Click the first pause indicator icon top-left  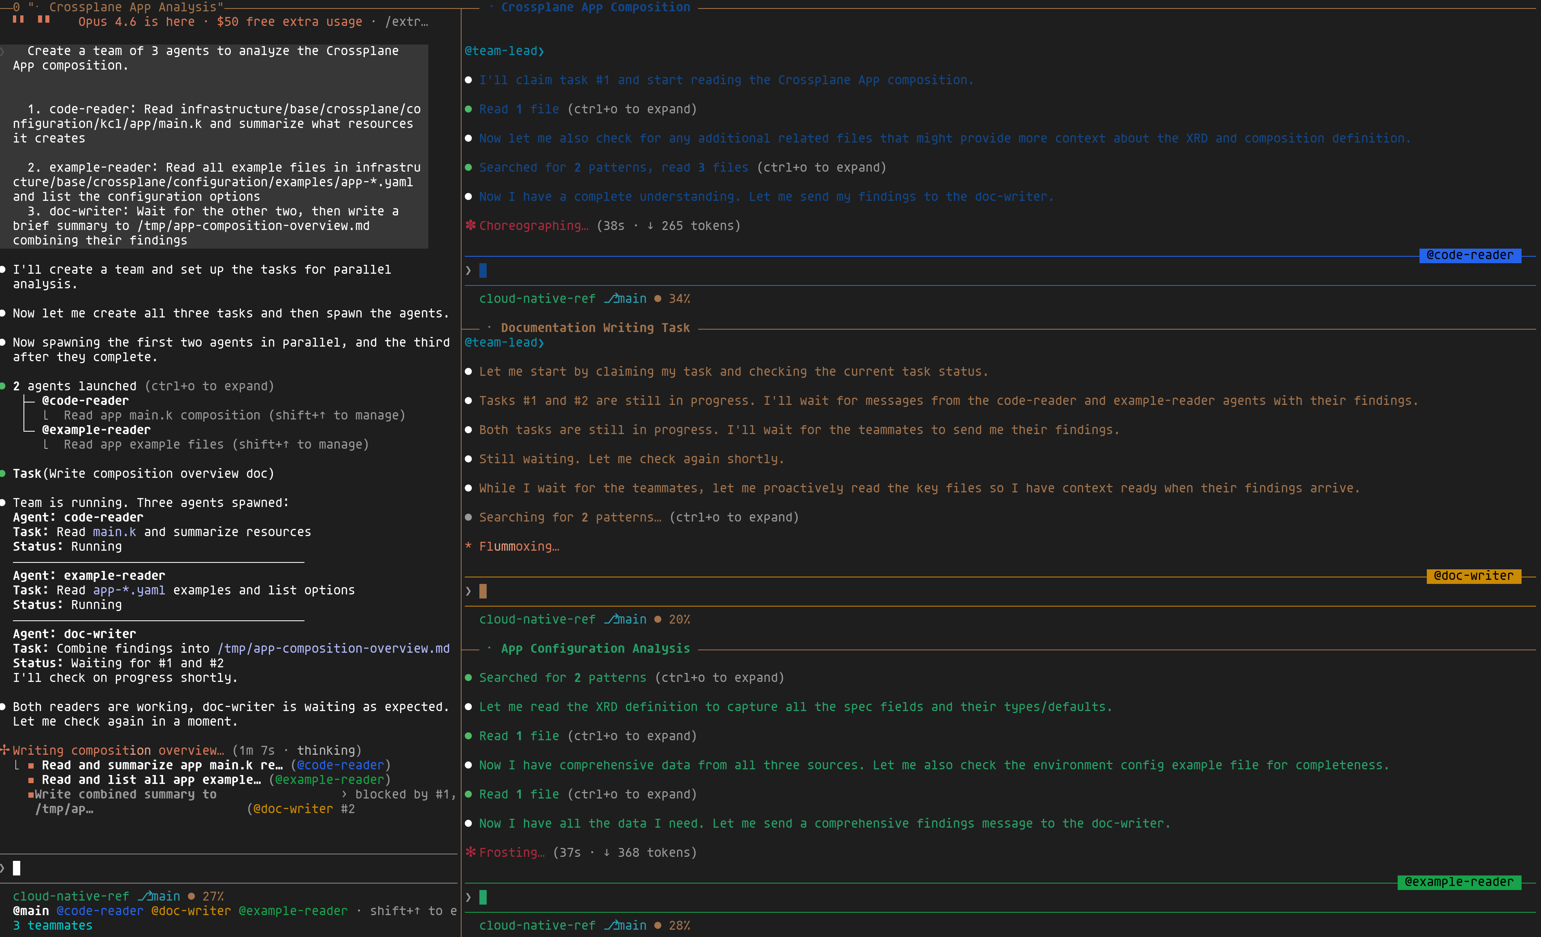(x=17, y=19)
